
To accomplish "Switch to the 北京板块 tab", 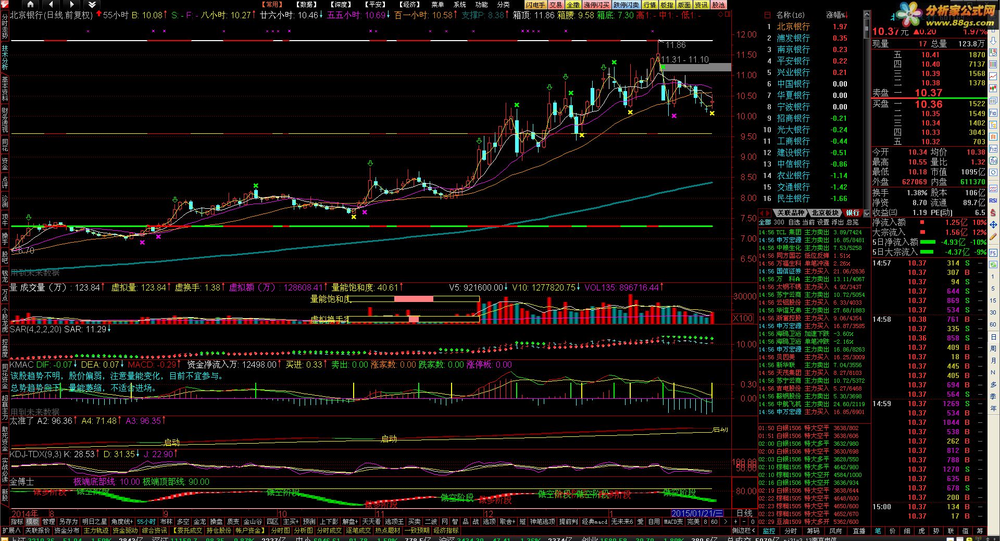I will (825, 213).
